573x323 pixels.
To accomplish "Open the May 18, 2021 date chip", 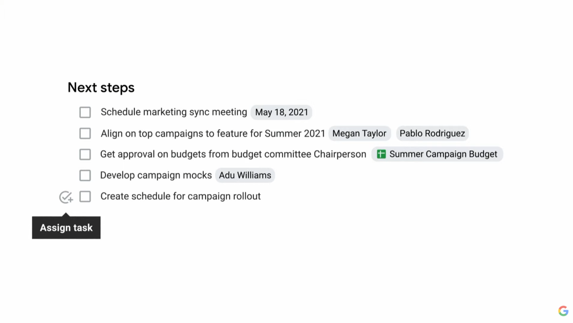I will (x=281, y=112).
